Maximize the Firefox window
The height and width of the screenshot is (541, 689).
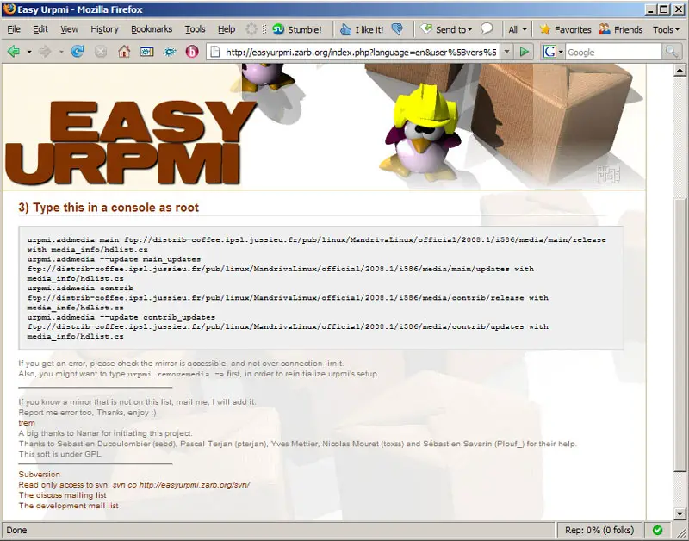click(663, 9)
